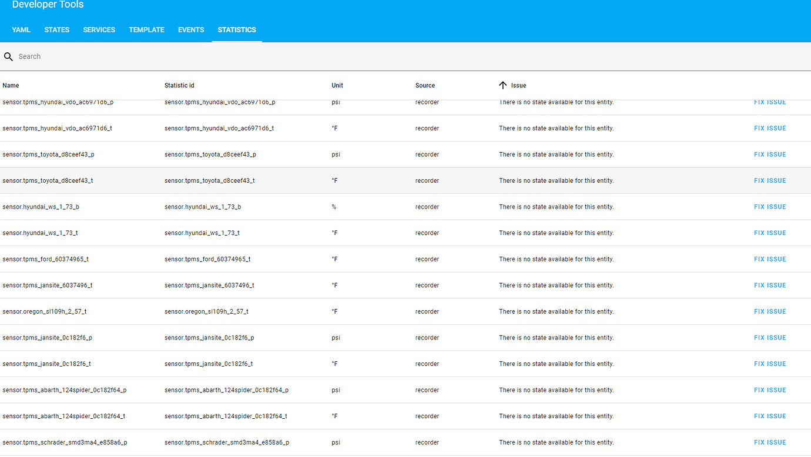Screen dimensions: 811x457
Task: Fix issue for sensor.tpms_ford_60374965_t
Action: (770, 258)
